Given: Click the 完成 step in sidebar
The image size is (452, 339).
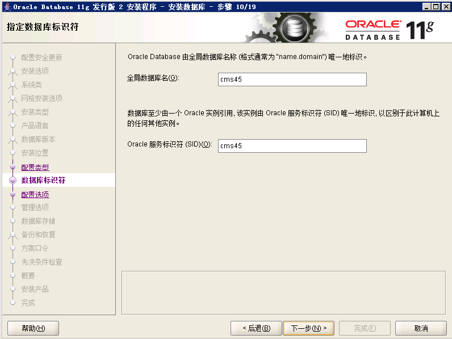Looking at the screenshot, I should pyautogui.click(x=28, y=303).
